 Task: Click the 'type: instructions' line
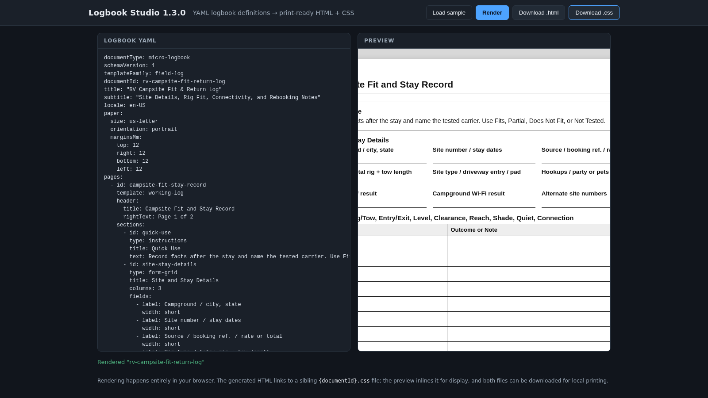tap(158, 241)
